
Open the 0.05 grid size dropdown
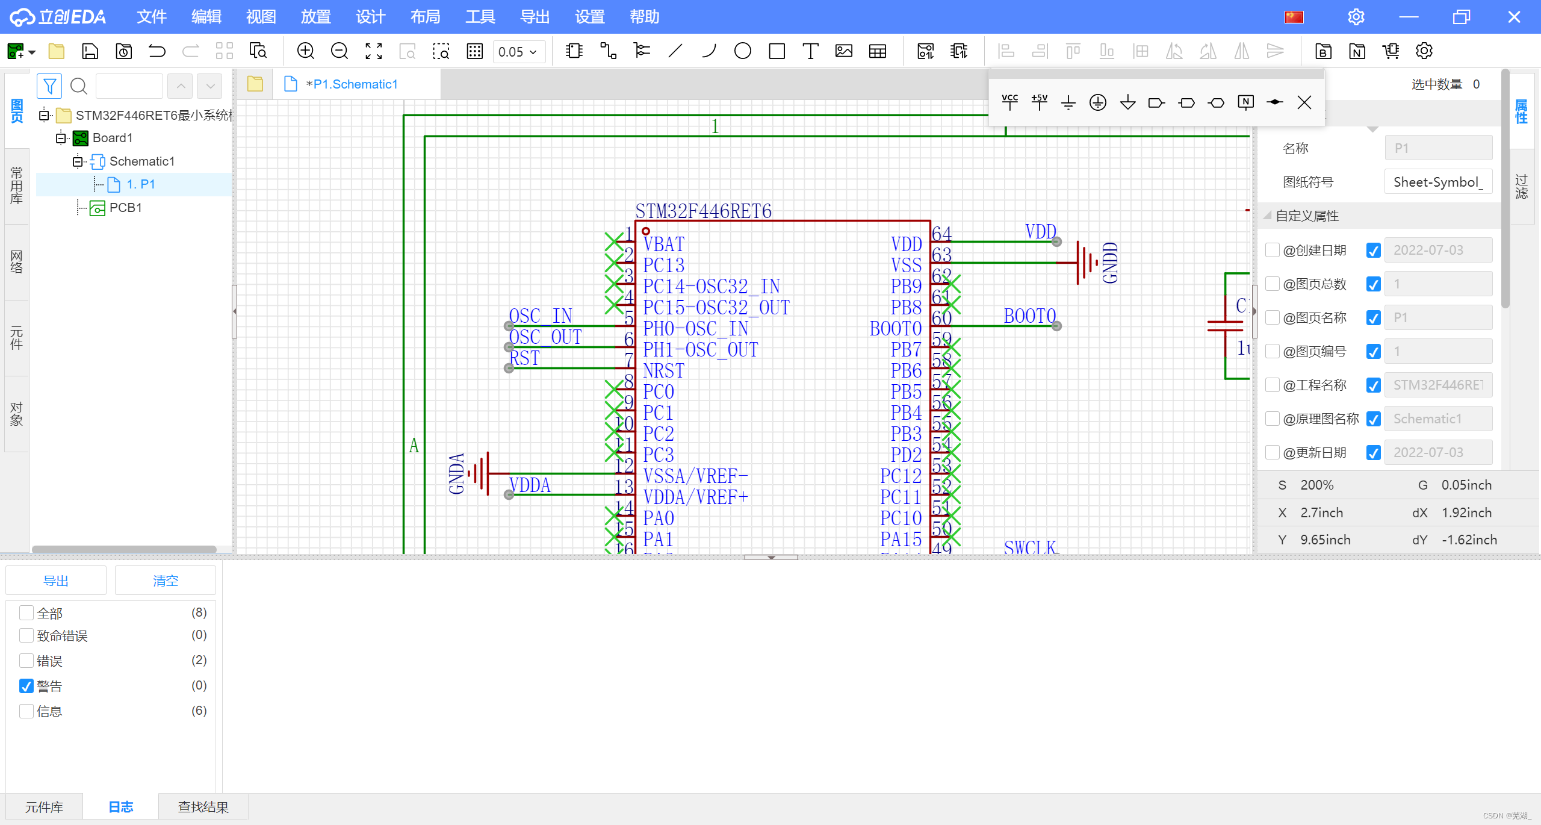coord(518,52)
